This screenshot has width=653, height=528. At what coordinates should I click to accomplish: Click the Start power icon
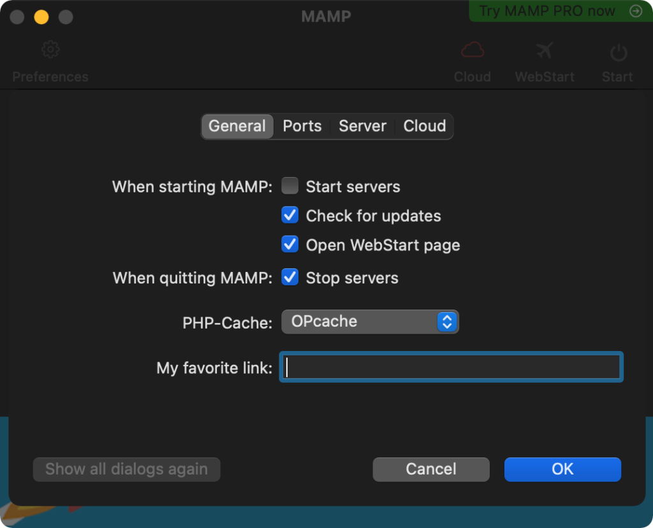tap(619, 52)
